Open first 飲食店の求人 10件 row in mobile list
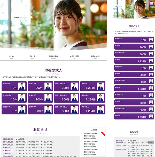 (x=134, y=39)
